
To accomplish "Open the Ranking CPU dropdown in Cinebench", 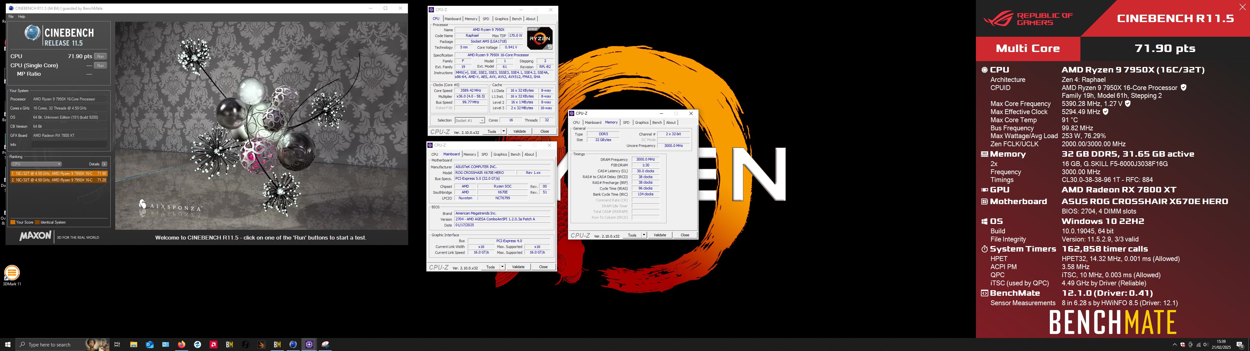I will 36,164.
